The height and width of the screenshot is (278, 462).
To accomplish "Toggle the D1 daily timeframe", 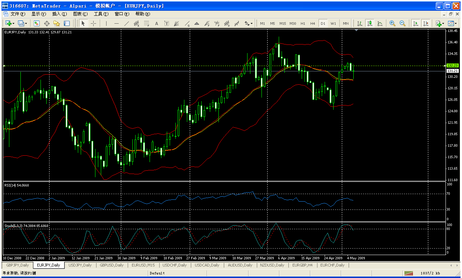I will click(323, 23).
